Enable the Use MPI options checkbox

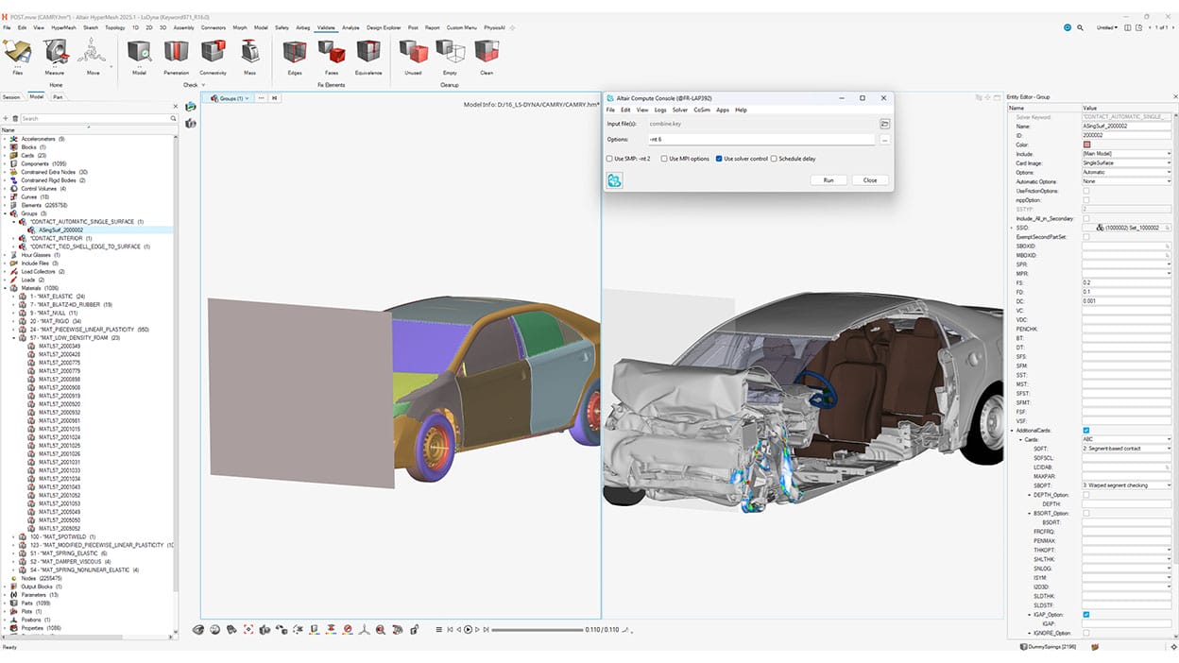[x=664, y=158]
